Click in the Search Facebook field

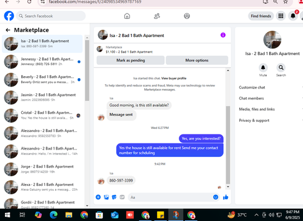pos(51,16)
